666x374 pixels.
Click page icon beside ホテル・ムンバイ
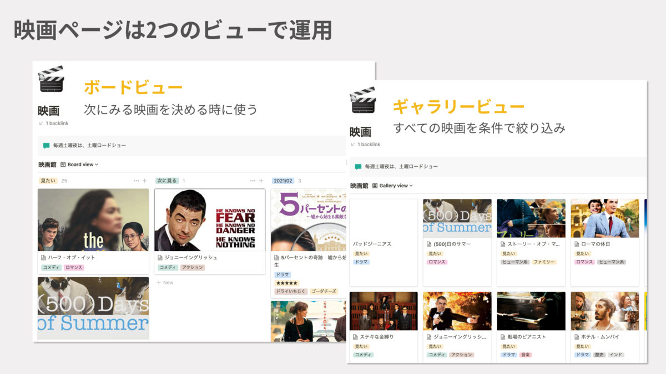tap(577, 337)
